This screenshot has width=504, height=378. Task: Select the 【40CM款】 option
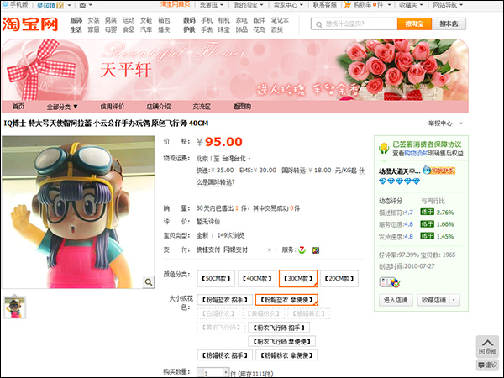click(x=257, y=278)
